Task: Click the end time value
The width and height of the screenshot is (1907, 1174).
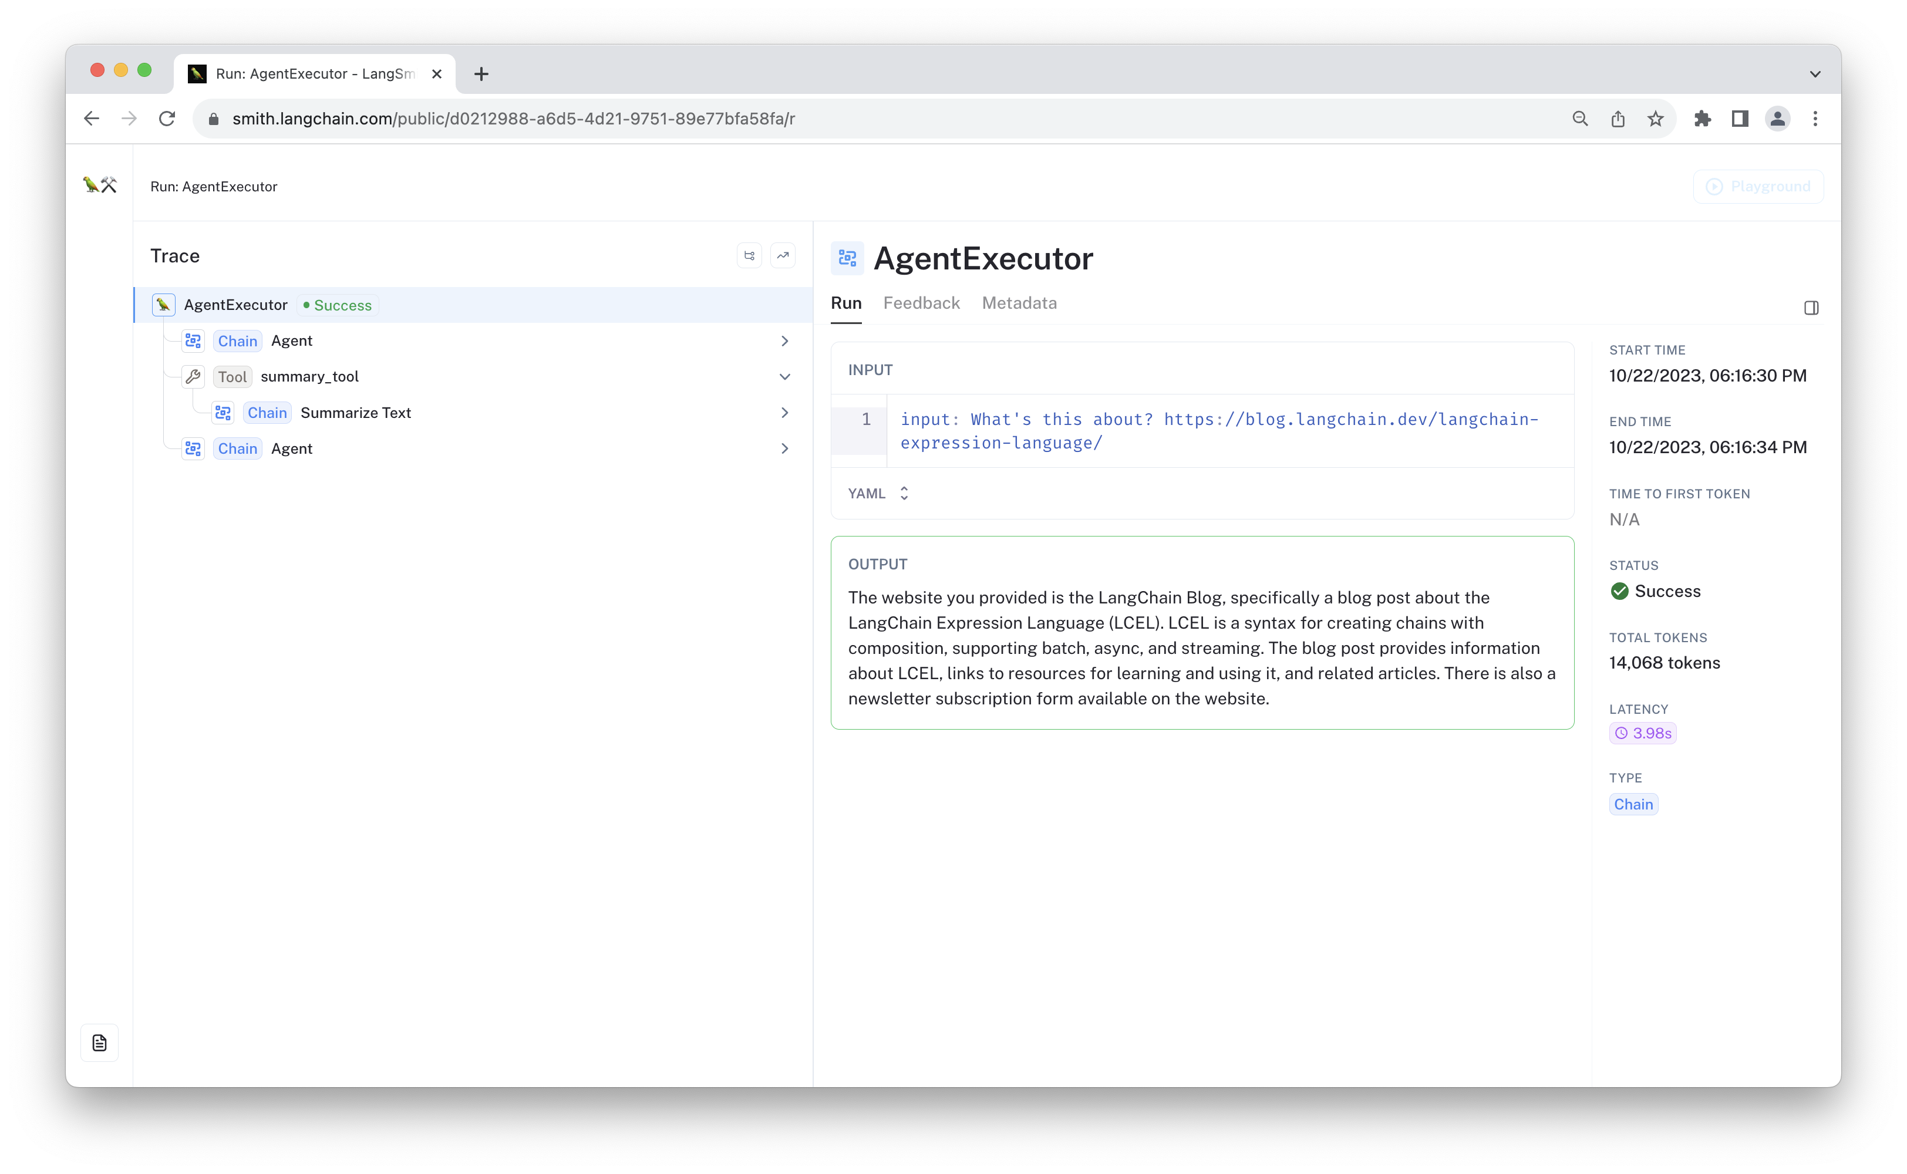Action: pos(1707,447)
